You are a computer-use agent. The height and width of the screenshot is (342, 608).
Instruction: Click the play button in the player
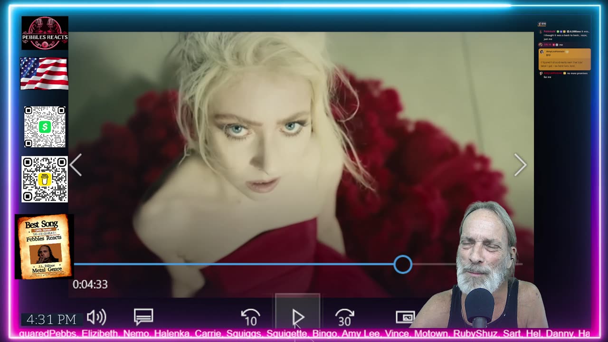[298, 317]
